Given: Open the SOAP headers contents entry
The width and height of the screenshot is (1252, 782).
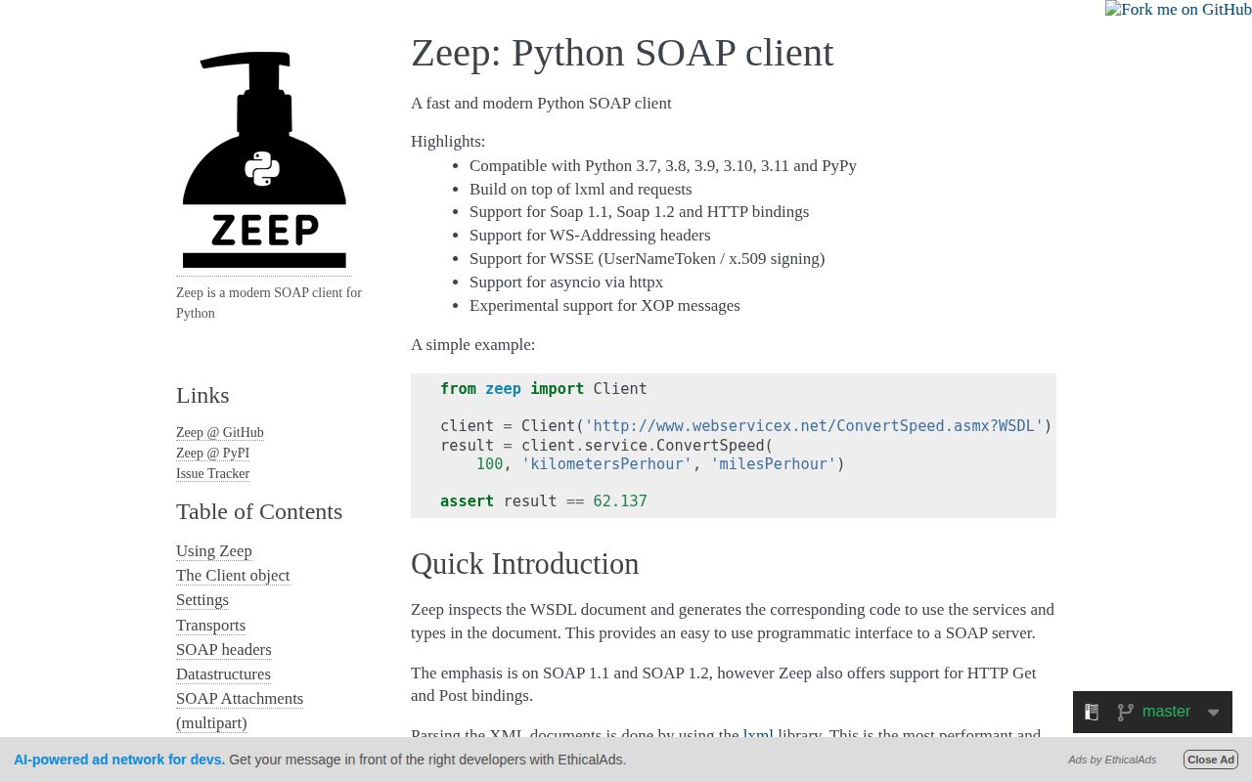Looking at the screenshot, I should [x=224, y=649].
